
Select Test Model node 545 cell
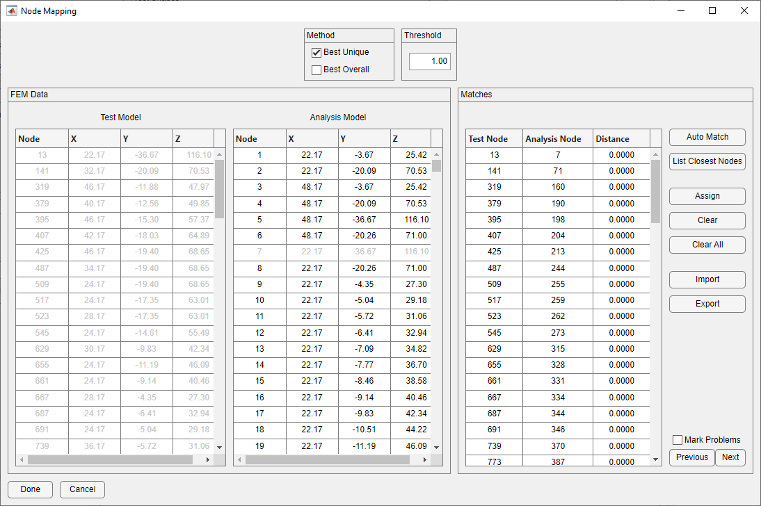point(42,333)
